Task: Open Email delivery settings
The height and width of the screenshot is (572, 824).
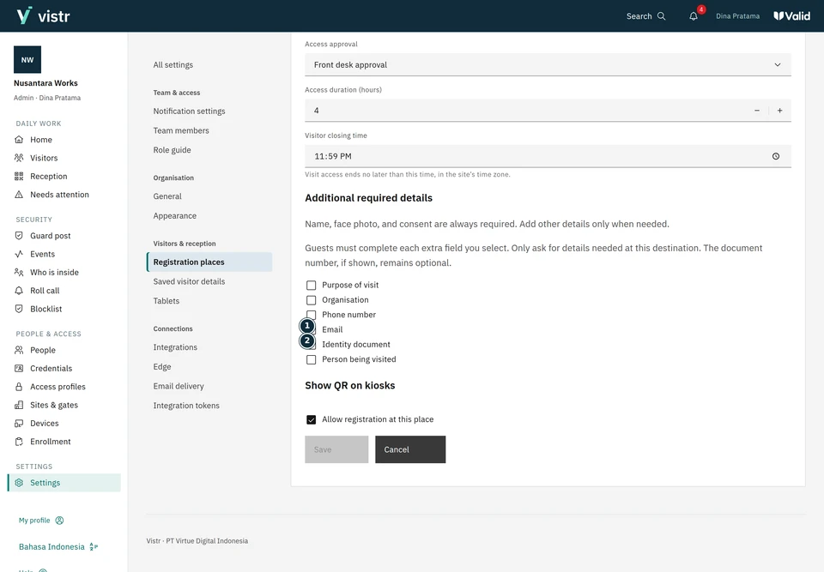Action: 179,386
